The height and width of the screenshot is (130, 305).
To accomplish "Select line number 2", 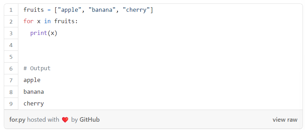I will [11, 21].
